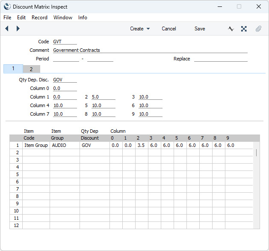Click the Column 4 field
The width and height of the screenshot is (269, 251).
[x=65, y=106]
